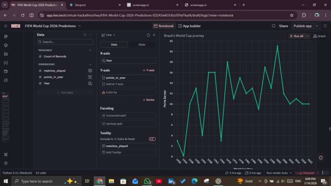The image size is (331, 186).
Task: Open File Explorer from the taskbar
Action: point(111,181)
